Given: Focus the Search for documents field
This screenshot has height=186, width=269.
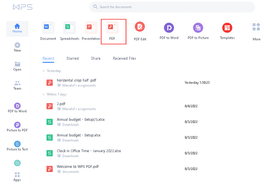Looking at the screenshot, I should (x=172, y=7).
